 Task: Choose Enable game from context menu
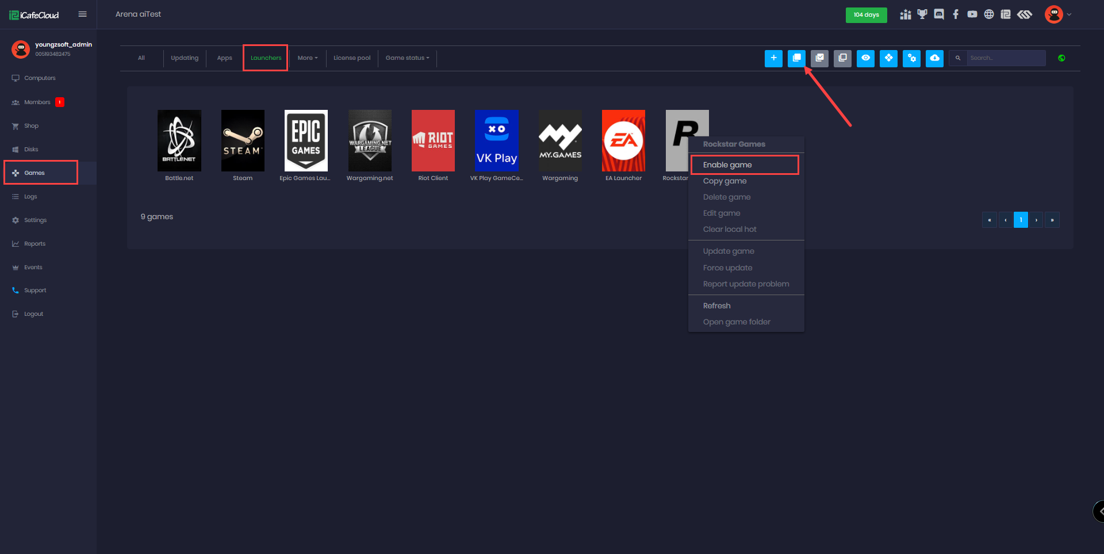tap(727, 165)
